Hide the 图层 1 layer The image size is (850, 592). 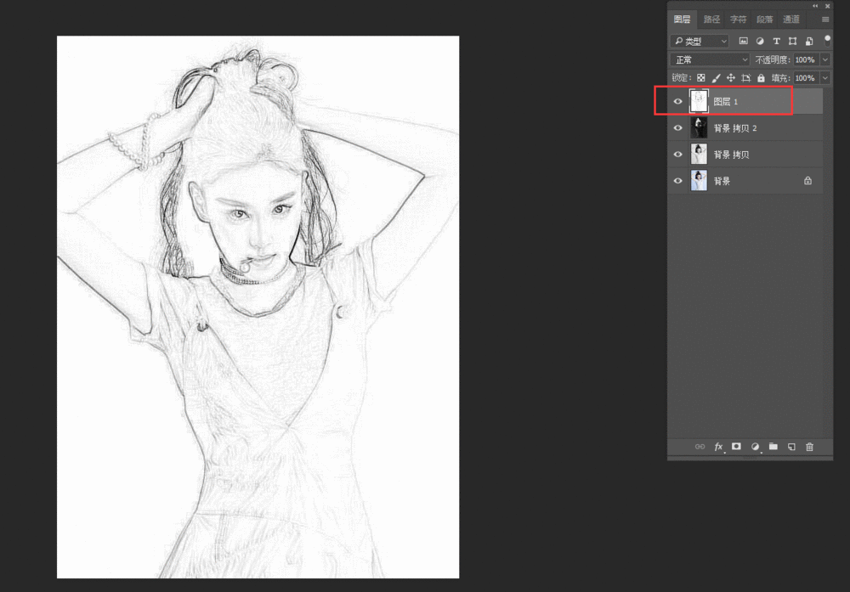677,102
